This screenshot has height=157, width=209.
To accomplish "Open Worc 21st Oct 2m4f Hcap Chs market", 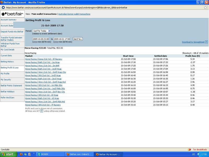I will (45, 72).
